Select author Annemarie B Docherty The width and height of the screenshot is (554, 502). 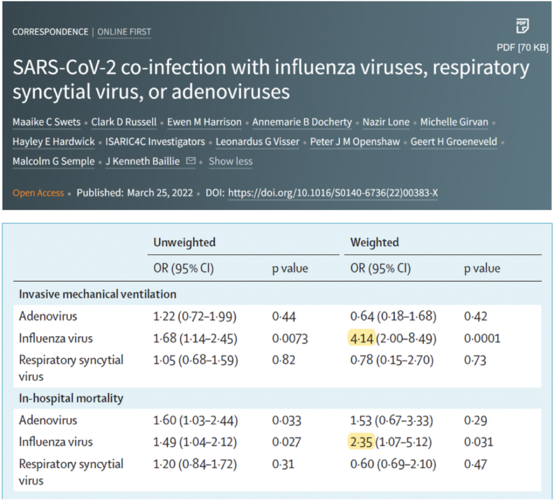click(302, 122)
